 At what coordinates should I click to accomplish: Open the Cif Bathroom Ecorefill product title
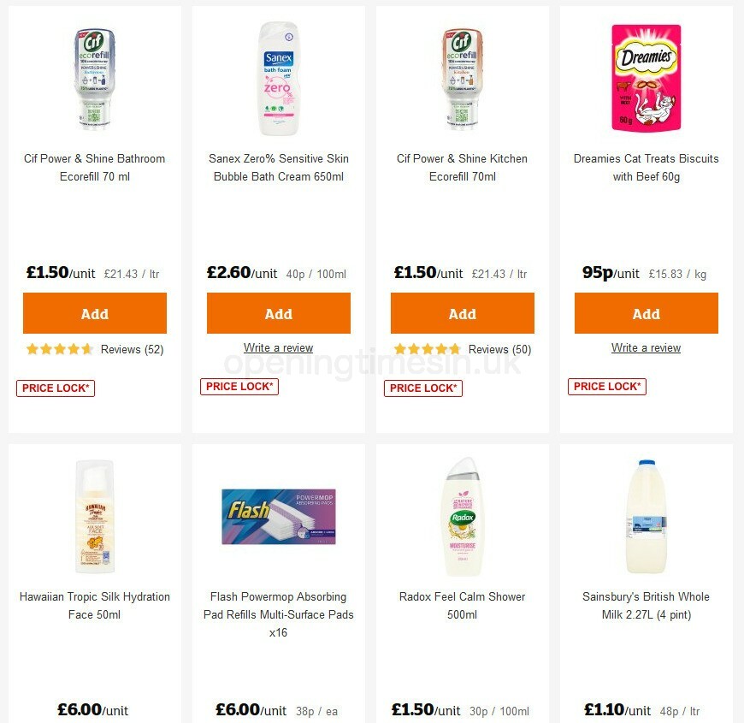(x=94, y=168)
